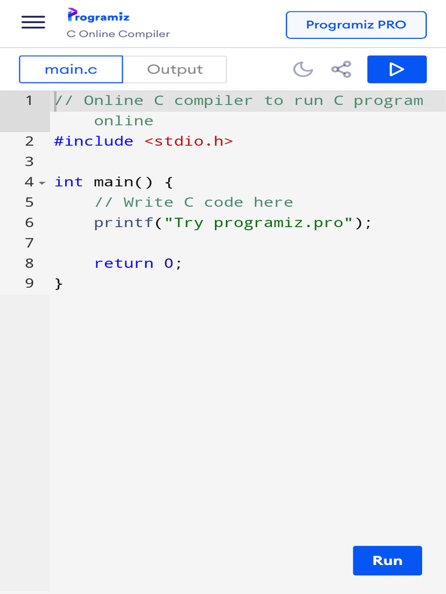This screenshot has height=594, width=446.
Task: Click line number 3 in gutter
Action: 29,162
